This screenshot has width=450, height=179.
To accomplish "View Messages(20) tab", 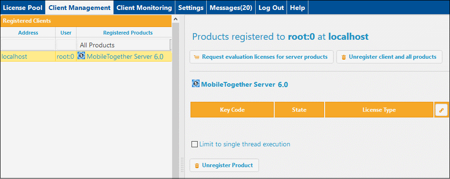I will (x=231, y=8).
